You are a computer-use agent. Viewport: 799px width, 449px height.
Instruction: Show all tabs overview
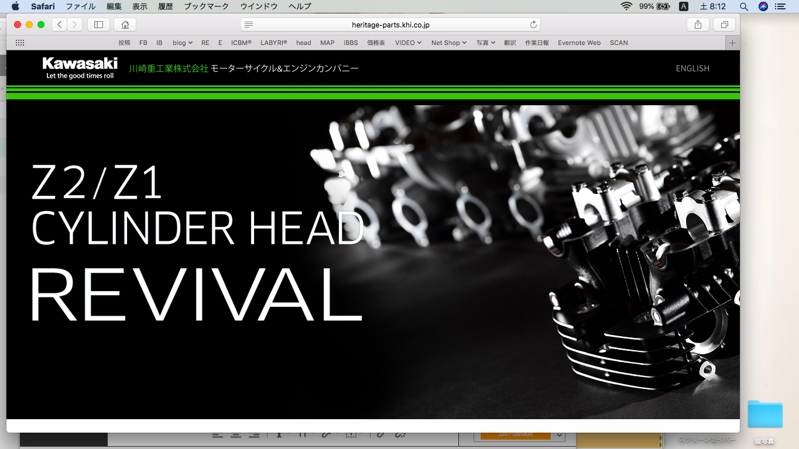click(724, 25)
